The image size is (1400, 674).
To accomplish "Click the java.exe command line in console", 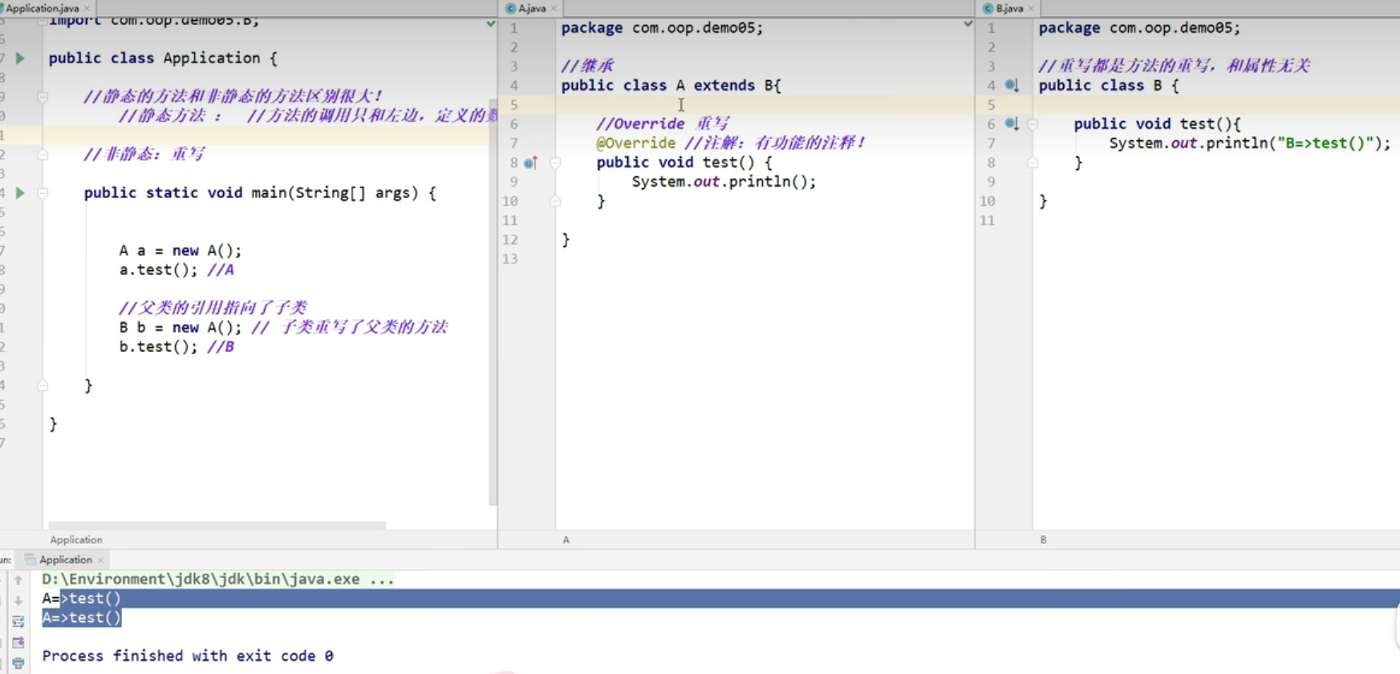I will coord(217,579).
